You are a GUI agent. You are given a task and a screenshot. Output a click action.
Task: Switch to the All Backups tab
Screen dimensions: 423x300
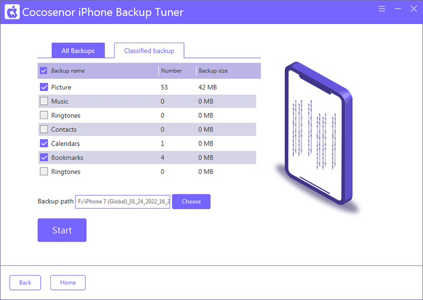click(78, 51)
